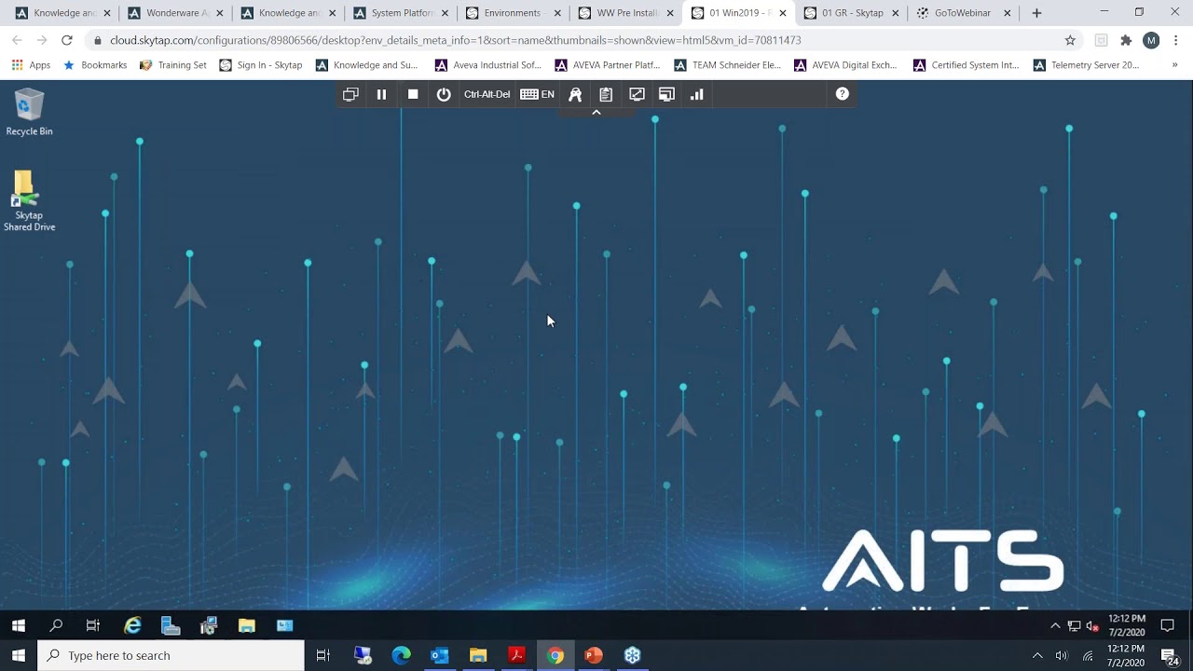The height and width of the screenshot is (671, 1193).
Task: Pause the VM from the Skytap toolbar
Action: (381, 94)
